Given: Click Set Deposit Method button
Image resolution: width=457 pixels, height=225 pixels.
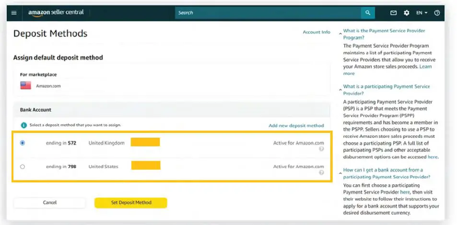Looking at the screenshot, I should (131, 202).
